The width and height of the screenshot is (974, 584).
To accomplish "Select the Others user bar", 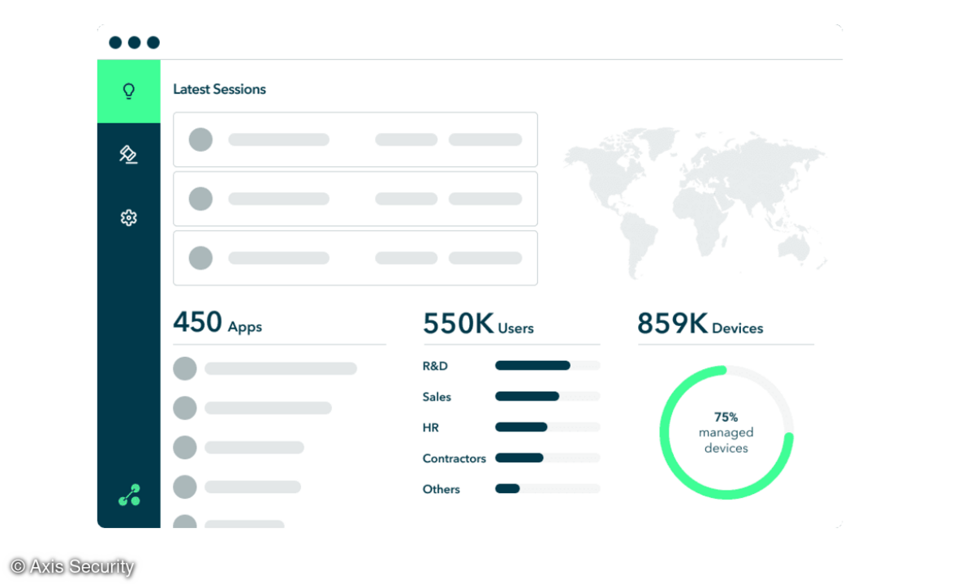I will pos(548,489).
